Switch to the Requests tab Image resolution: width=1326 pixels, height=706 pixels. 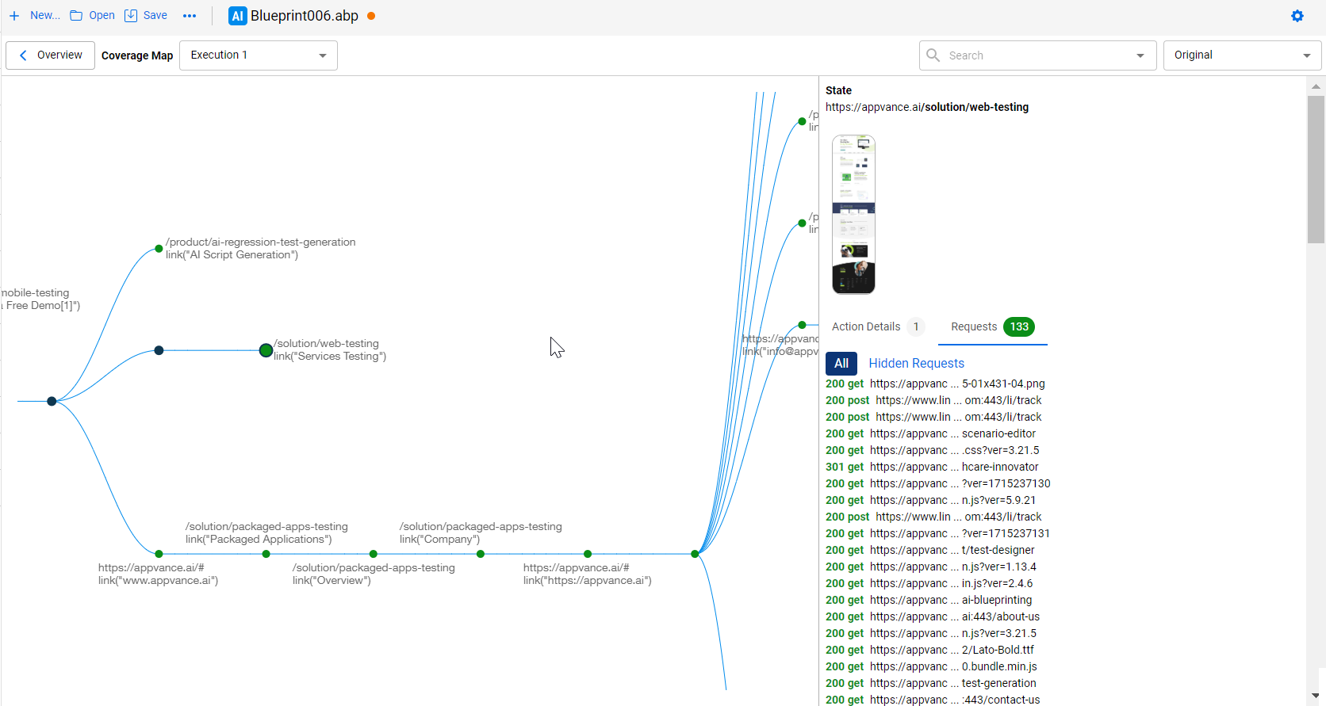(x=993, y=326)
